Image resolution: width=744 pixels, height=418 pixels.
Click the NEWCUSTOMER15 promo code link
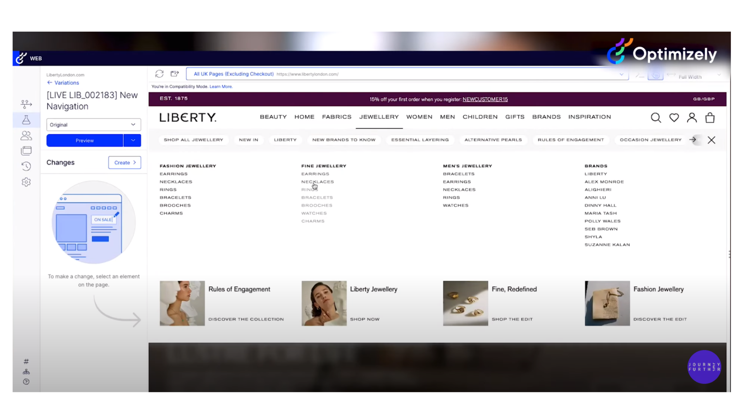[485, 99]
